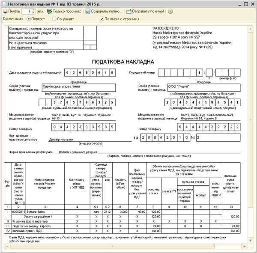Select the Ландшафт orientation radio button
This screenshot has width=257, height=253.
coord(54,19)
